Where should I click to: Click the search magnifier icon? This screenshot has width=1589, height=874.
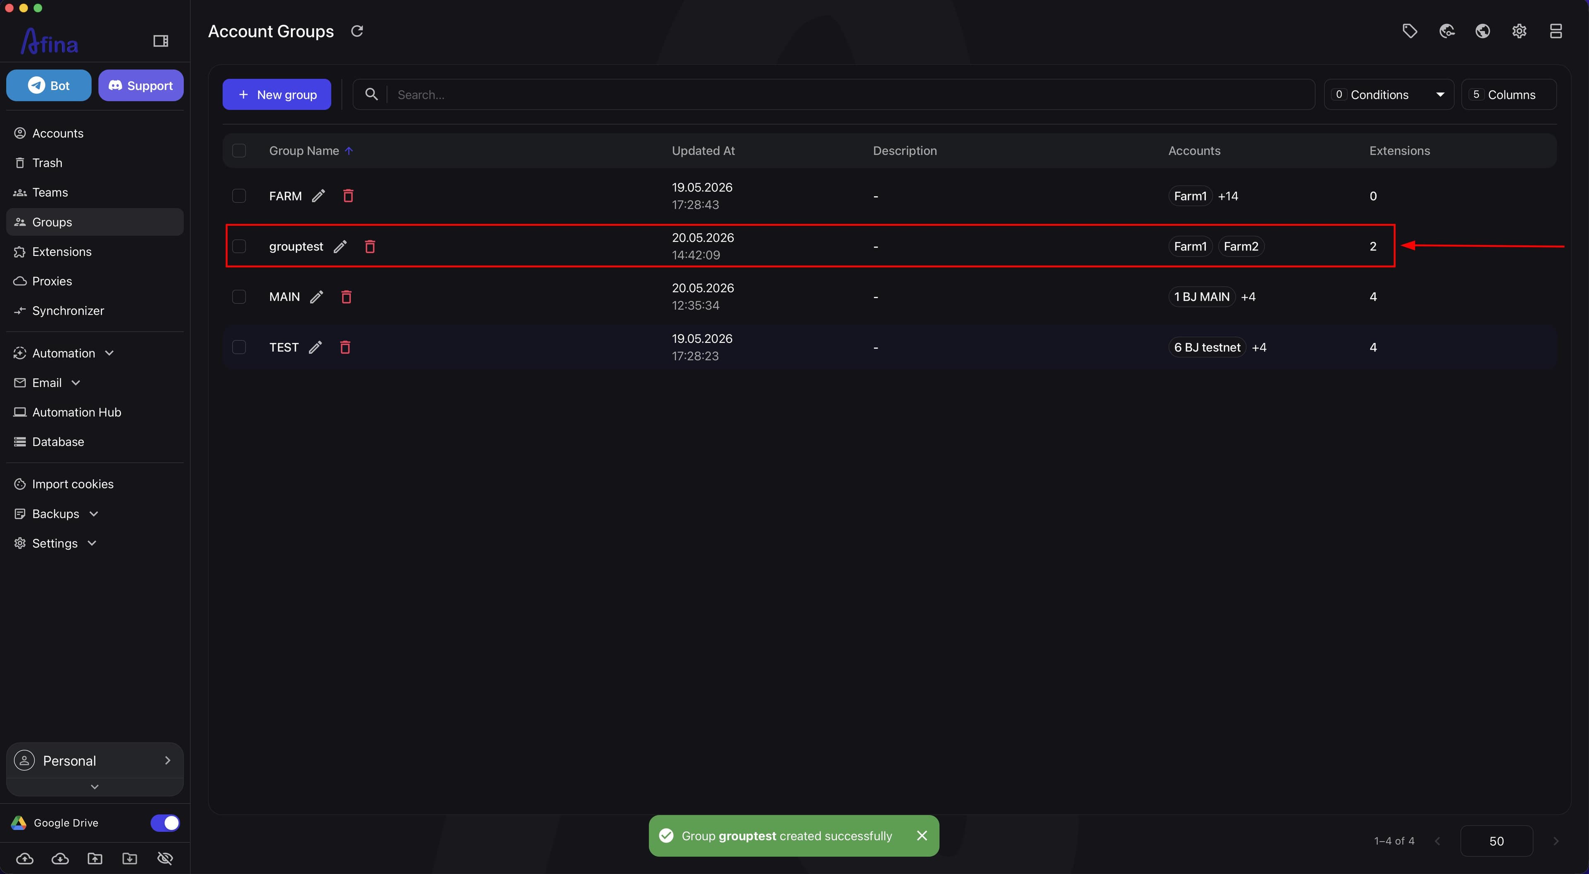pyautogui.click(x=371, y=94)
